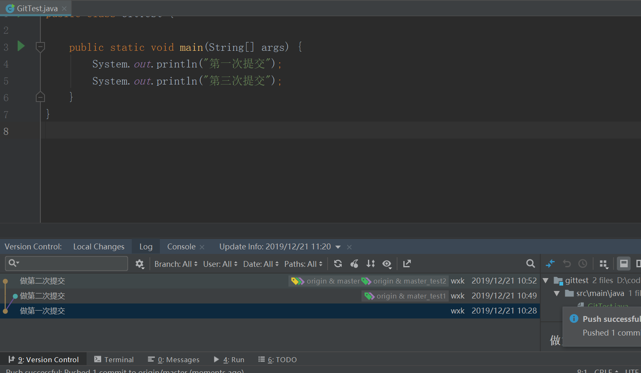
Task: Collapse main method at line 3 fold marker
Action: [x=40, y=47]
